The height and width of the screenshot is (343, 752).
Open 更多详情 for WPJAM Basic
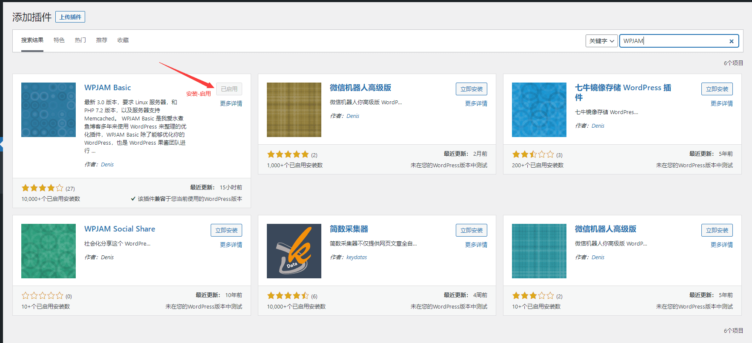[231, 103]
